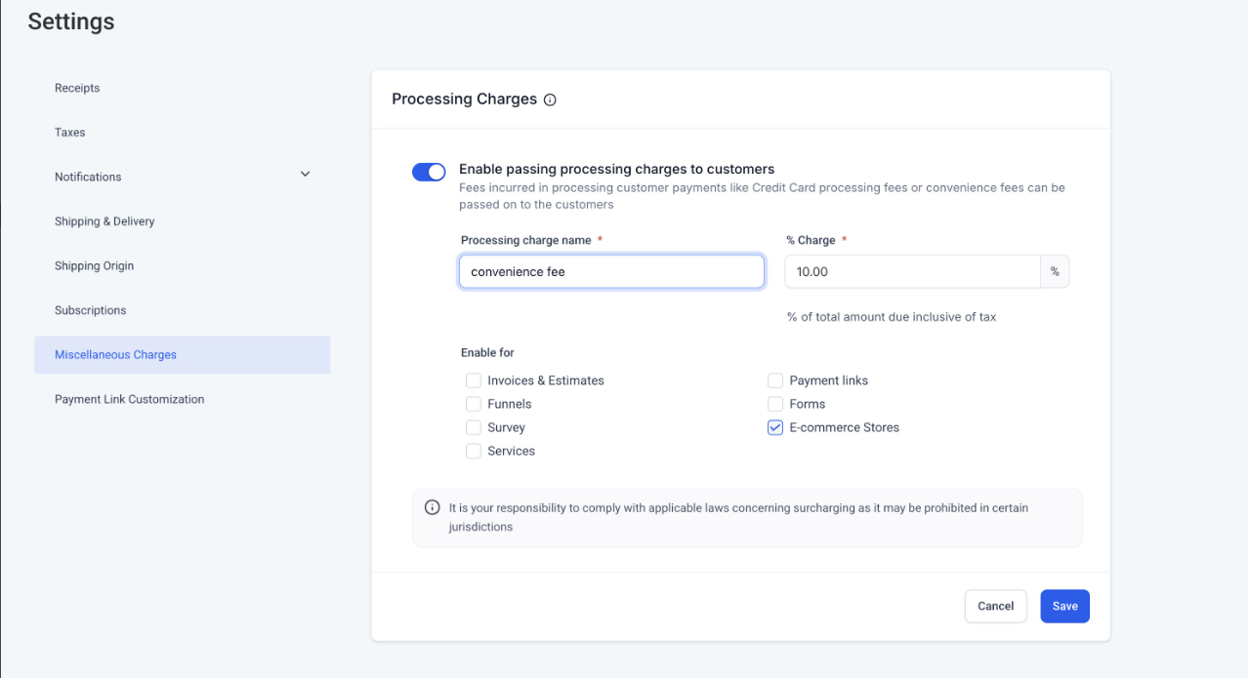Screen dimensions: 1248x678
Task: Tick the Forms checkbox
Action: pyautogui.click(x=775, y=404)
